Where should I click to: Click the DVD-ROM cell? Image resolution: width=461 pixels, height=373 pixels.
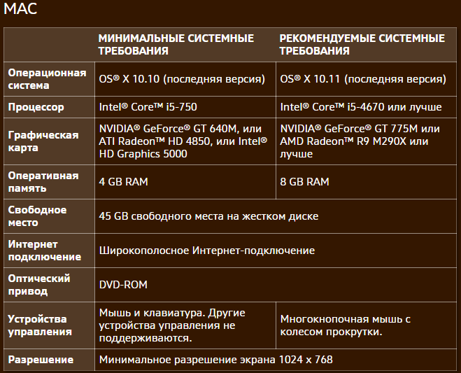(123, 285)
